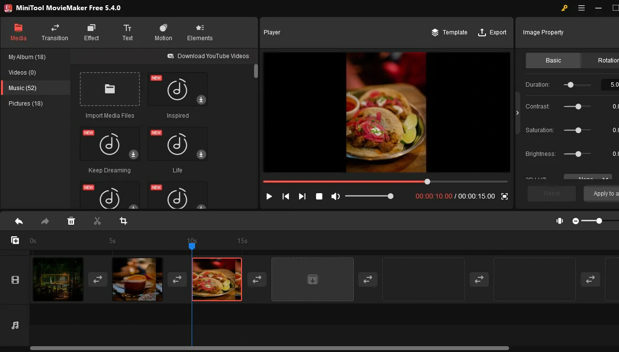Expand the 3D LUT dropdown
The height and width of the screenshot is (352, 619).
[588, 178]
